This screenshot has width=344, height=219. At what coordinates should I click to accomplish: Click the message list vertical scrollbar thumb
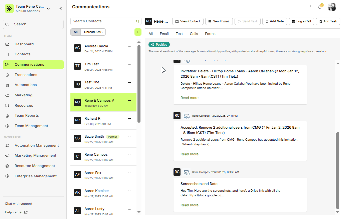point(337,170)
